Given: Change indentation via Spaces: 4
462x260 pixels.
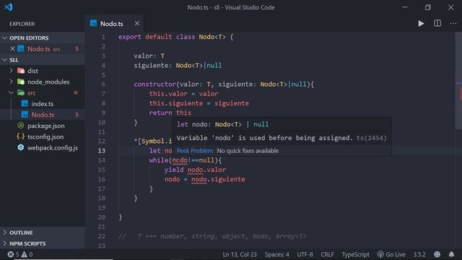Looking at the screenshot, I should point(276,254).
